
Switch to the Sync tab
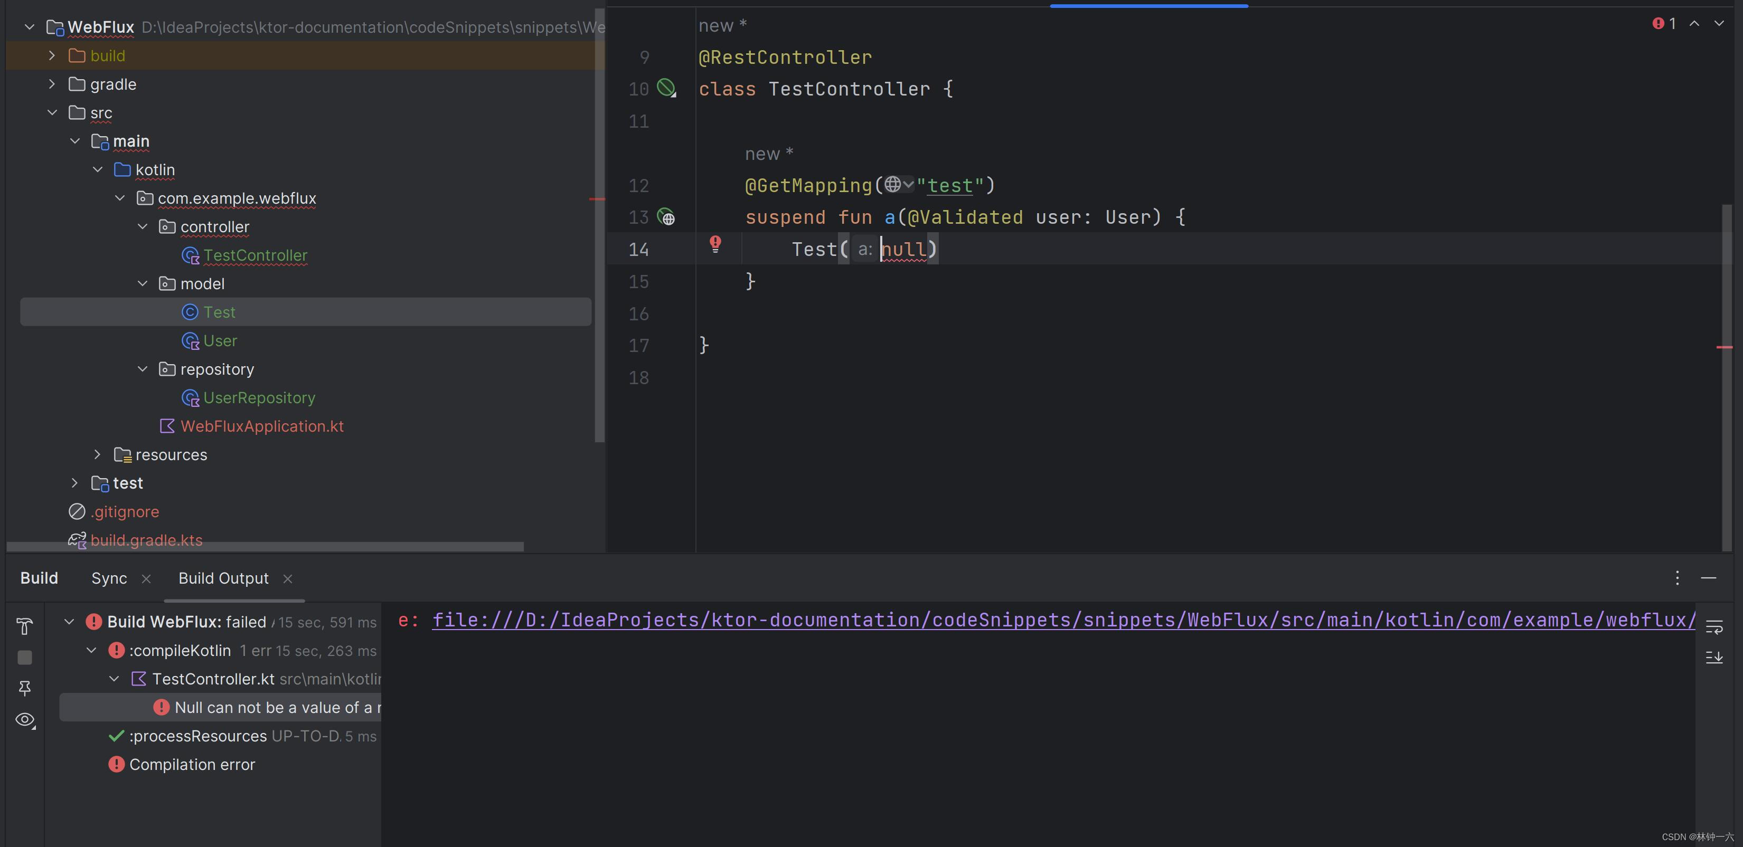108,578
